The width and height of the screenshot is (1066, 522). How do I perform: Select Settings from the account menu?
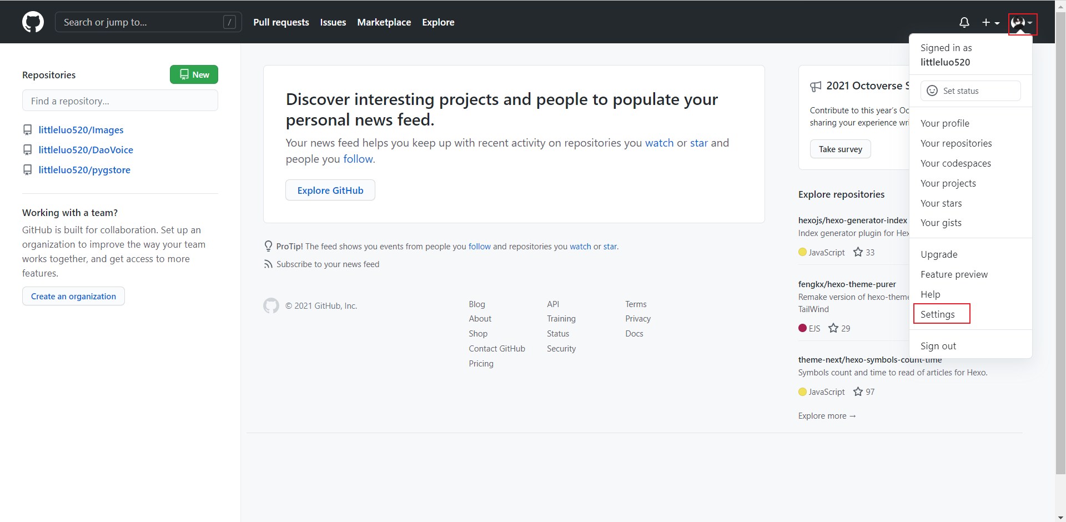(937, 314)
